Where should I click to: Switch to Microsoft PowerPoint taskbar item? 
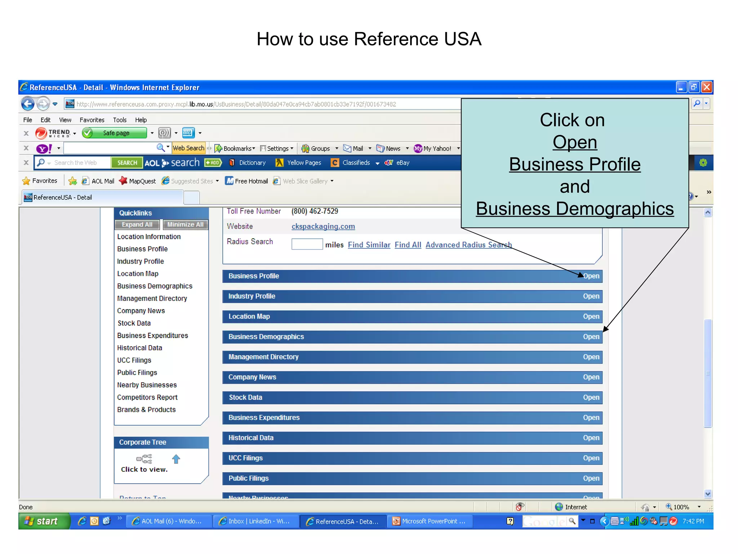click(x=430, y=521)
